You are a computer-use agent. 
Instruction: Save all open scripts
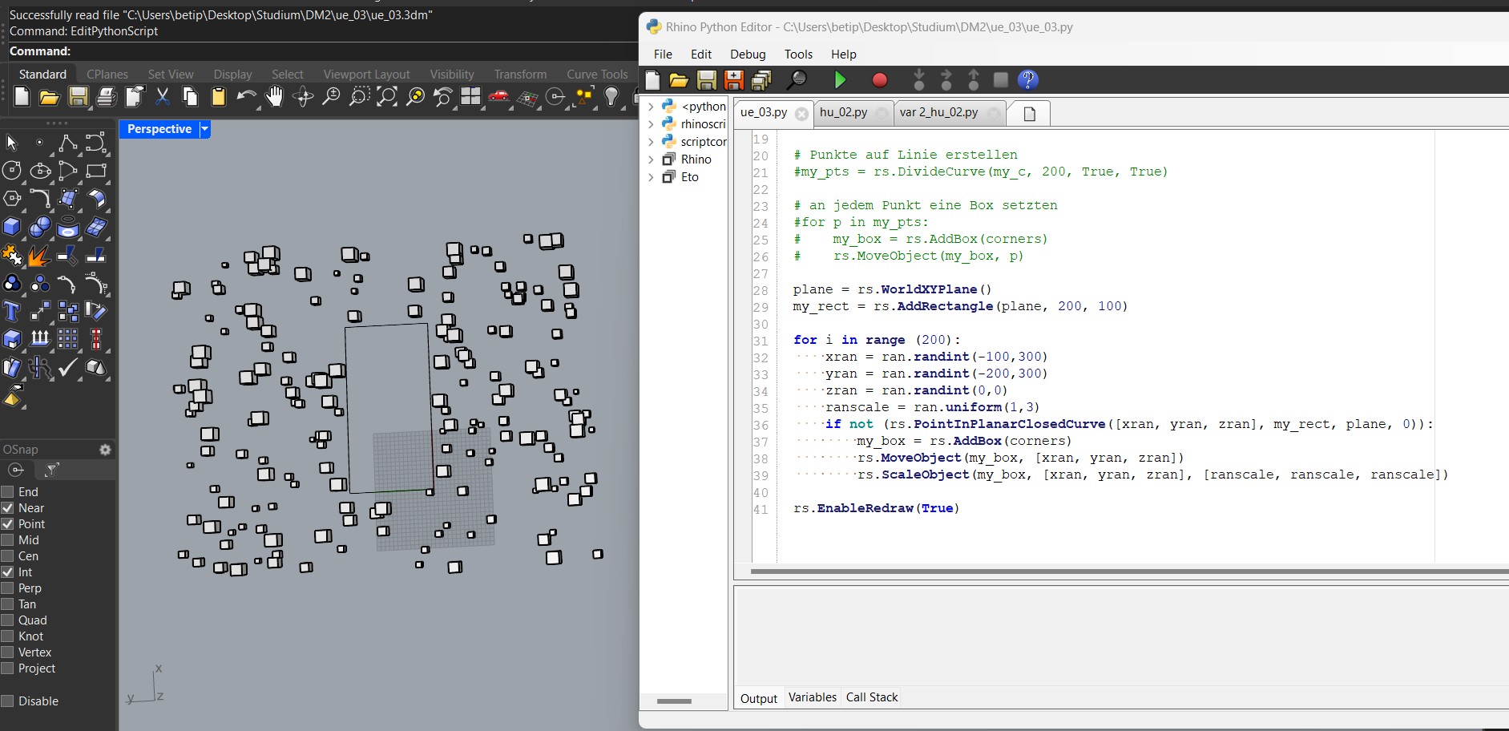pyautogui.click(x=760, y=80)
